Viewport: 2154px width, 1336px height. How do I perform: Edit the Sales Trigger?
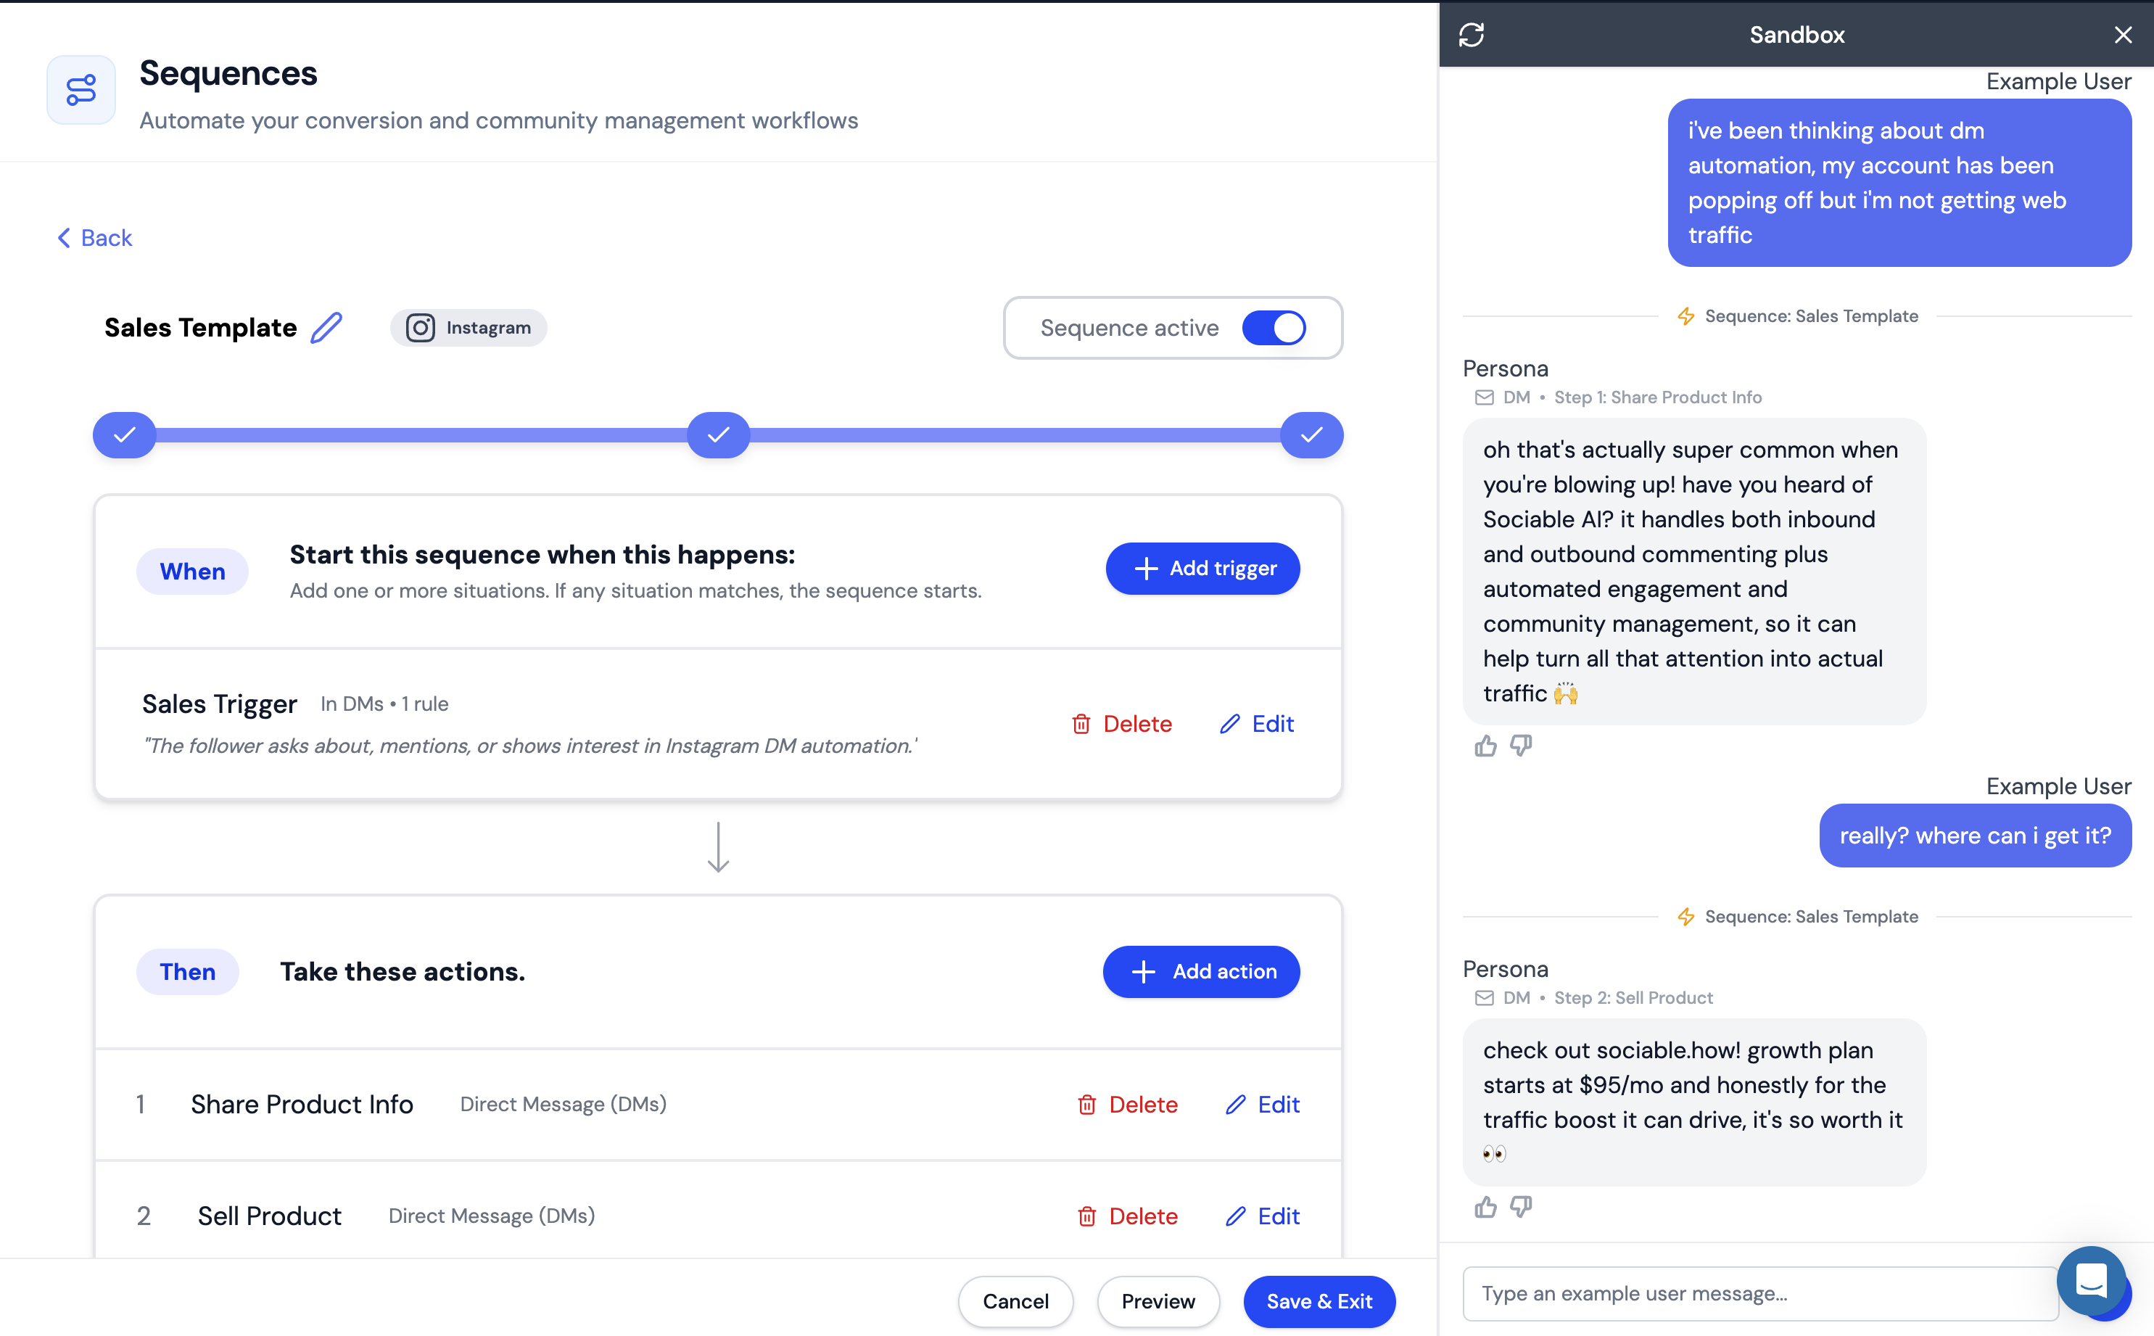[1256, 725]
